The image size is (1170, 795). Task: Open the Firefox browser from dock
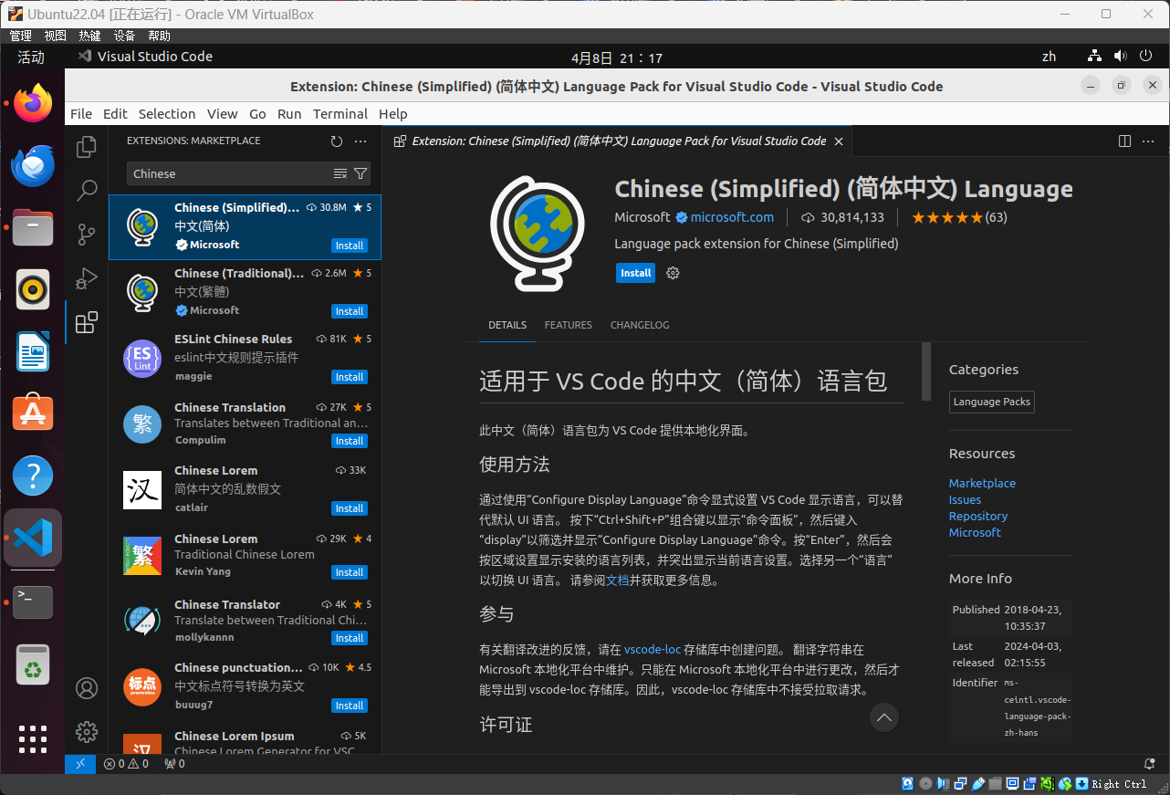coord(33,103)
